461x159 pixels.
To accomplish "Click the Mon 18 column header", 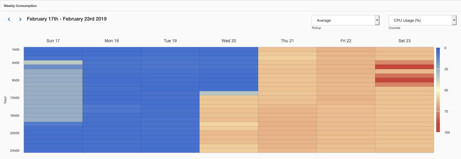I will pyautogui.click(x=112, y=41).
